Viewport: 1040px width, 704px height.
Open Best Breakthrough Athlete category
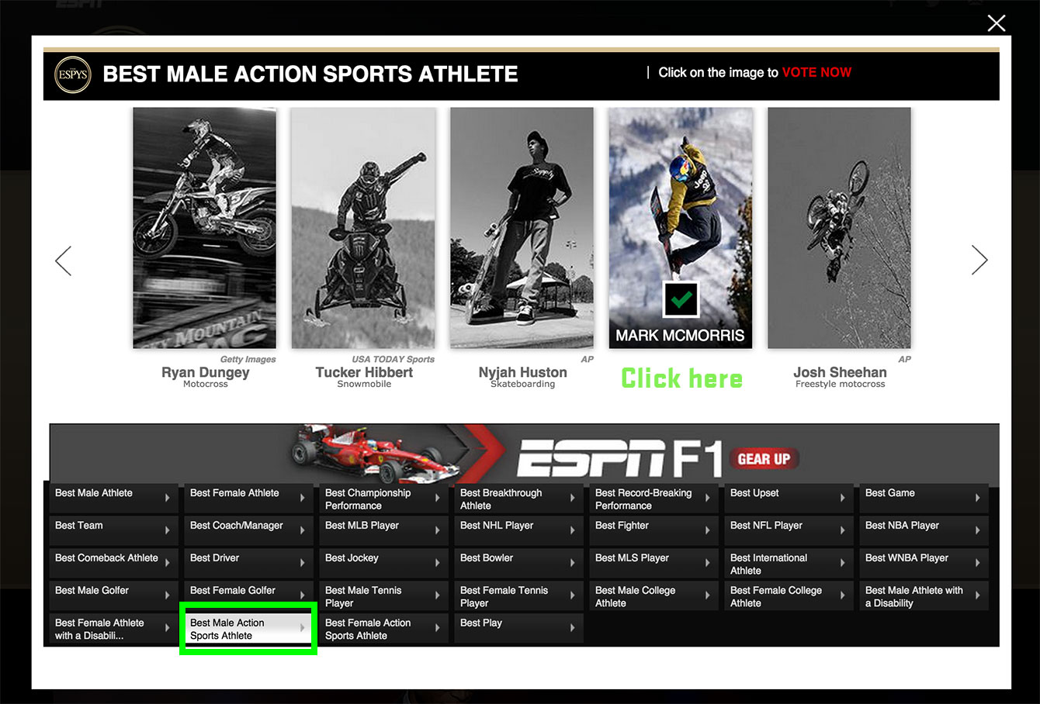point(518,498)
